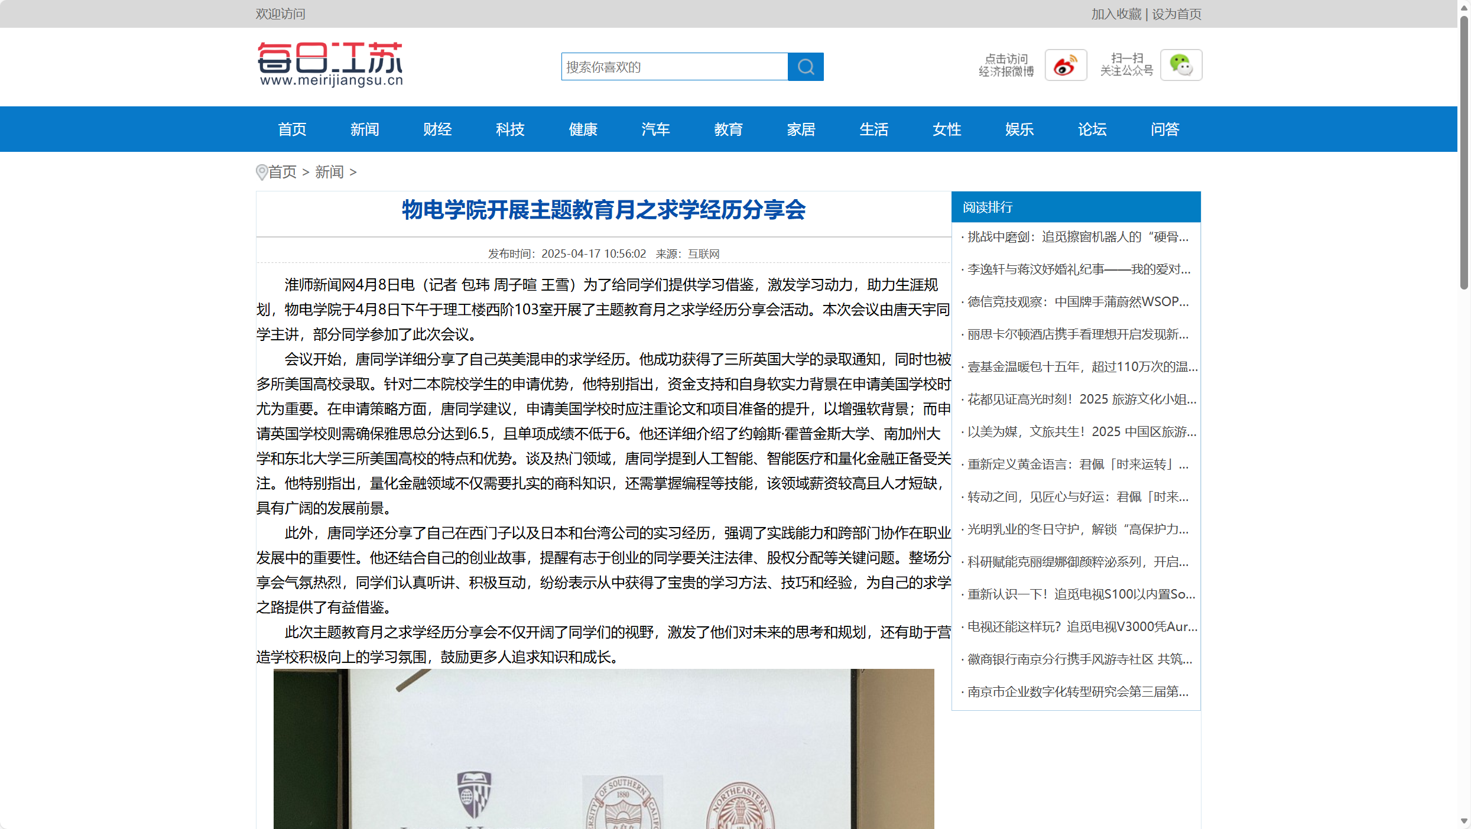Go to 首页 via the breadcrumb link
Viewport: 1471px width, 829px height.
point(282,172)
